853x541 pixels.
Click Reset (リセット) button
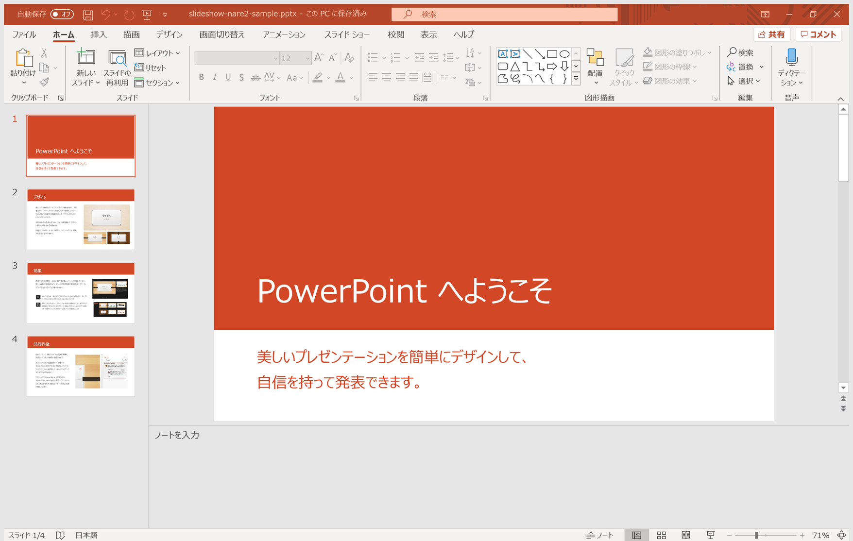pyautogui.click(x=151, y=68)
